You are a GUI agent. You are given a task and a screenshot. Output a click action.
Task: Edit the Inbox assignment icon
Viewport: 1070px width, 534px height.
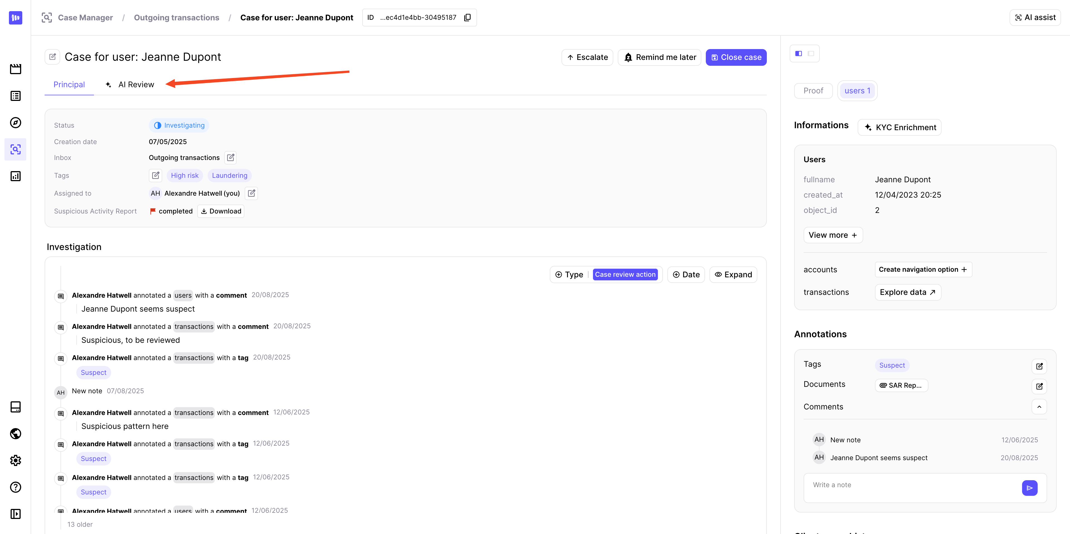pos(230,157)
